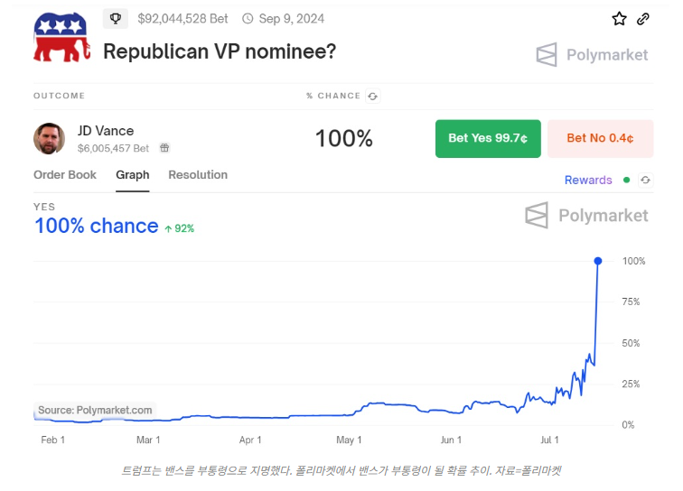The width and height of the screenshot is (683, 491).
Task: Click the Republican elephant logo
Action: 61,38
